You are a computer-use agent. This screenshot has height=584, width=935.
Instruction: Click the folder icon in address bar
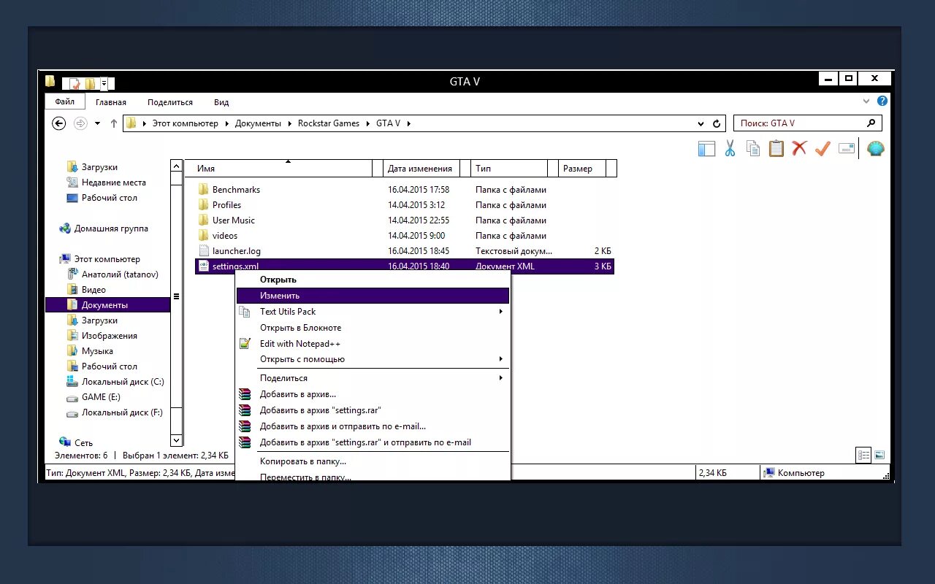[x=131, y=123]
